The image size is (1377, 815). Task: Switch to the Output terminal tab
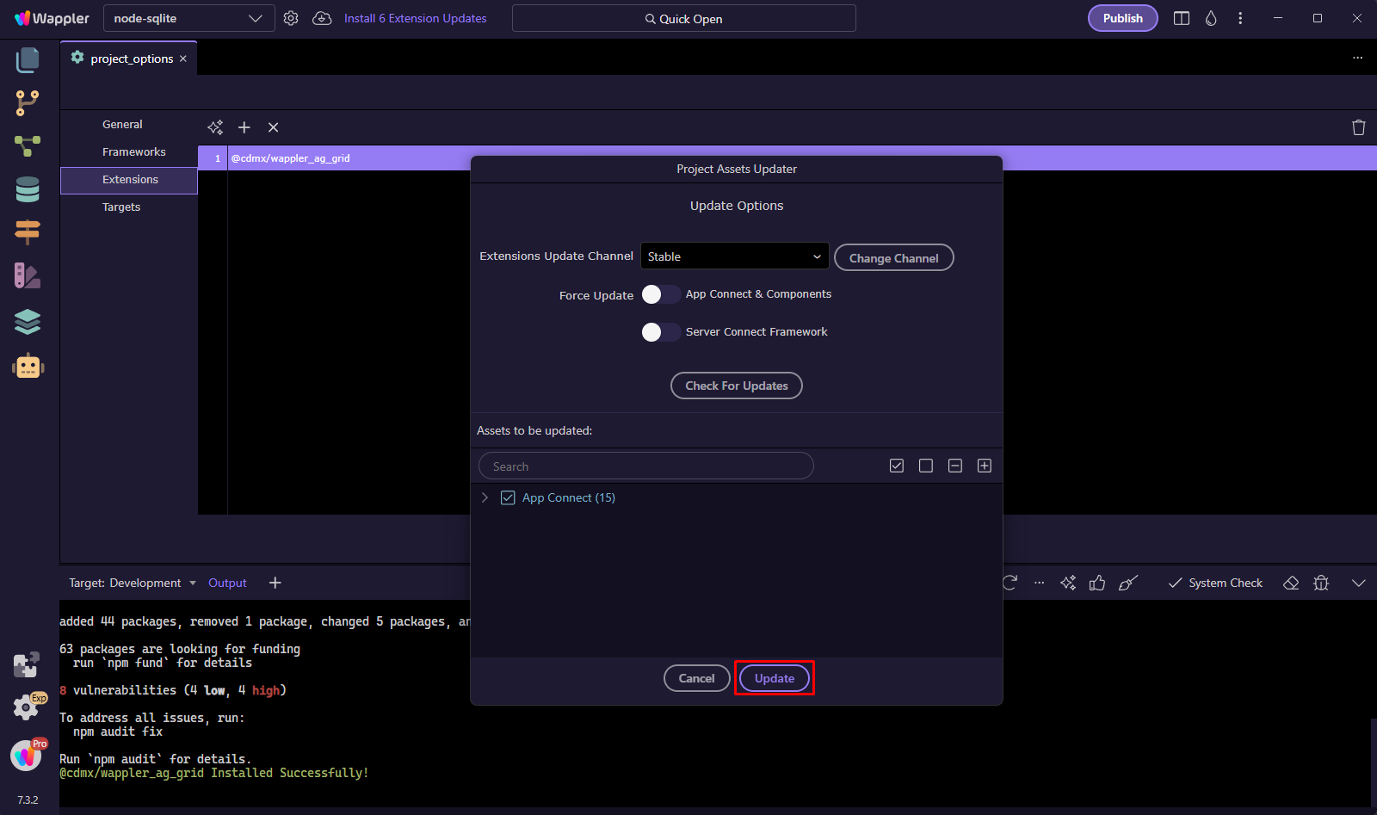pyautogui.click(x=227, y=583)
